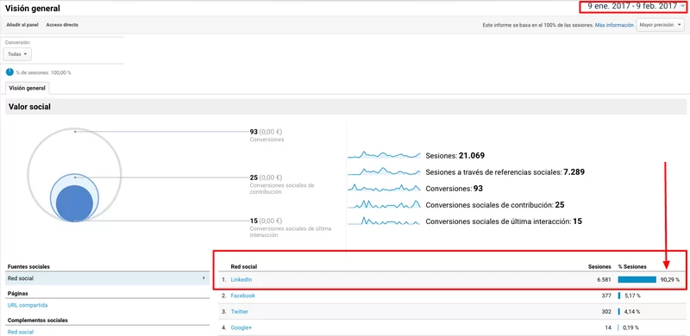Open URL compartida under Páginas

(28, 305)
